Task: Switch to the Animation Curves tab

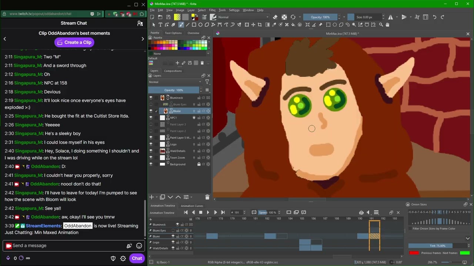Action: coord(192,206)
